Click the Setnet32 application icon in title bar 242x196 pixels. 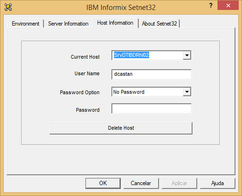tap(8, 7)
